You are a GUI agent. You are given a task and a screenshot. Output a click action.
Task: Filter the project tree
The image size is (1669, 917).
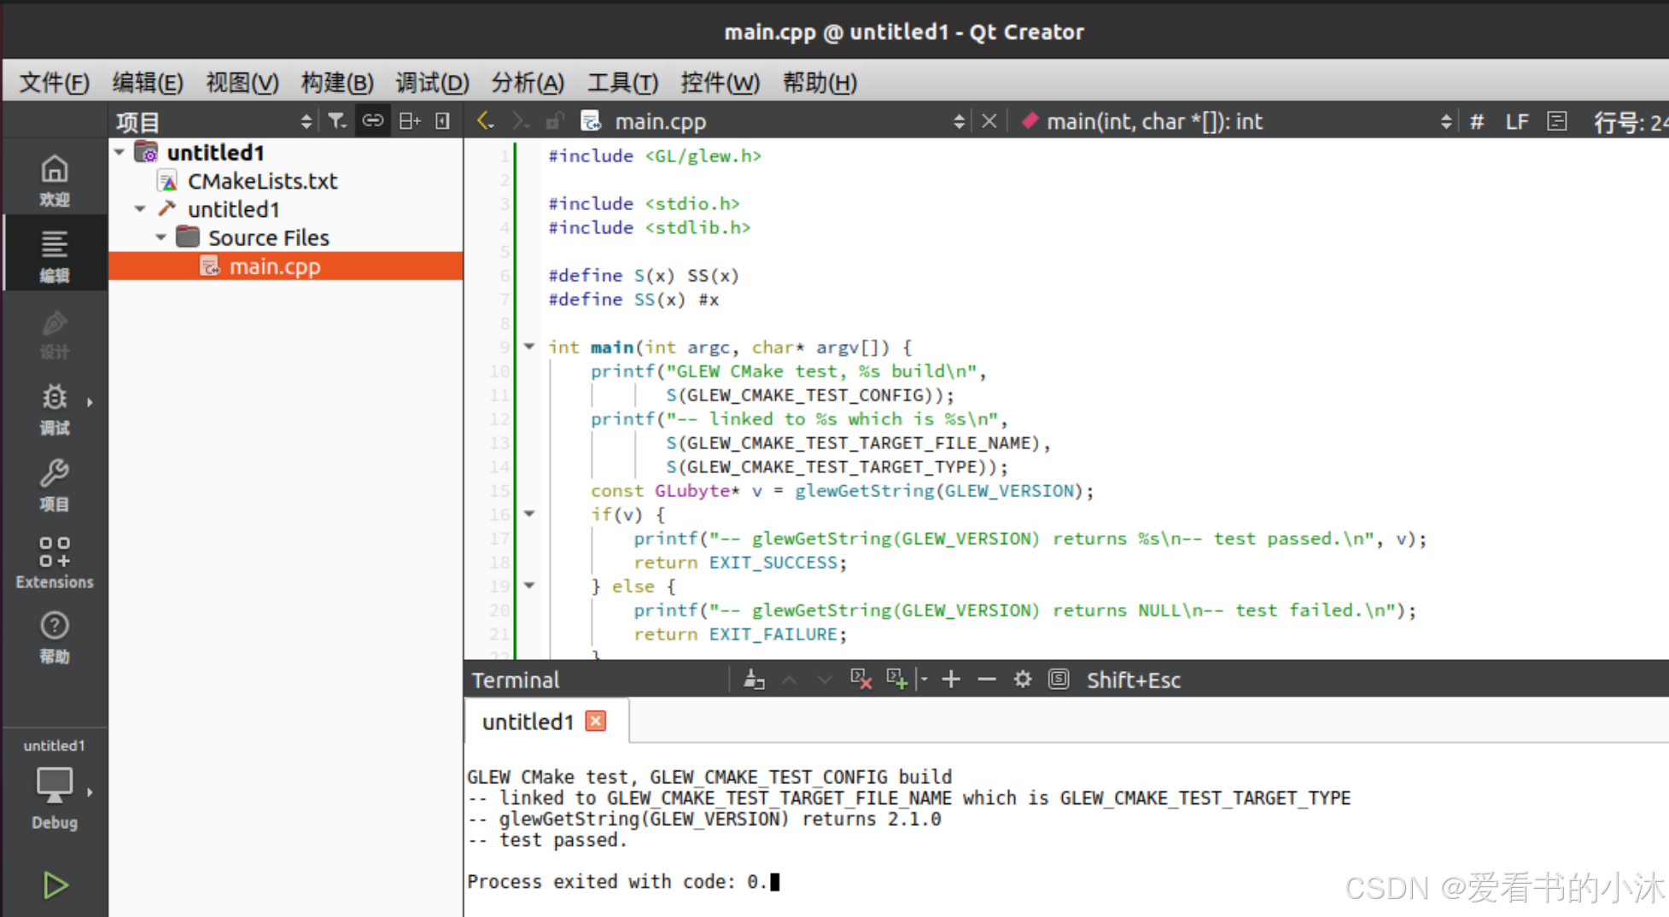click(337, 121)
